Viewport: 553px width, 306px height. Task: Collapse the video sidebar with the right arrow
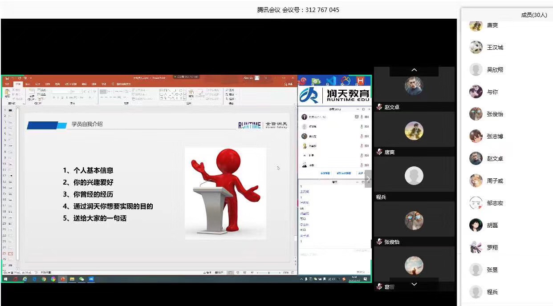click(x=368, y=179)
